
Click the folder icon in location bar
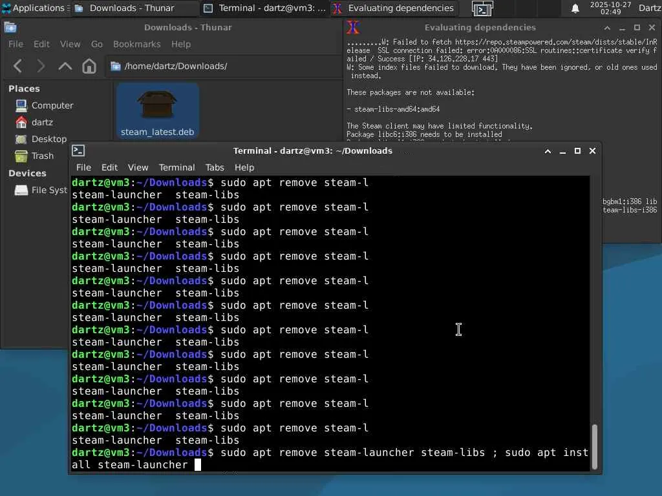[116, 67]
